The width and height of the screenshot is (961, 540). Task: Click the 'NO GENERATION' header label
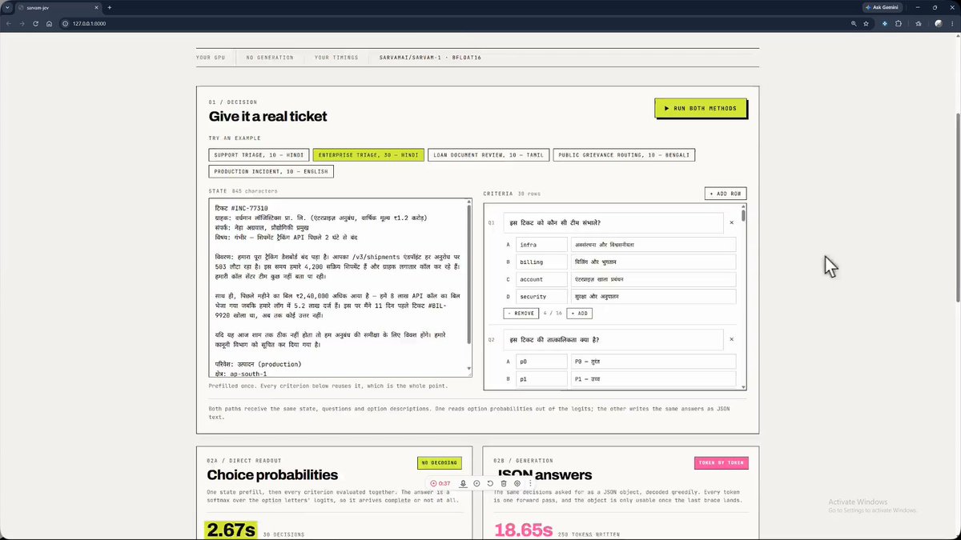(270, 58)
